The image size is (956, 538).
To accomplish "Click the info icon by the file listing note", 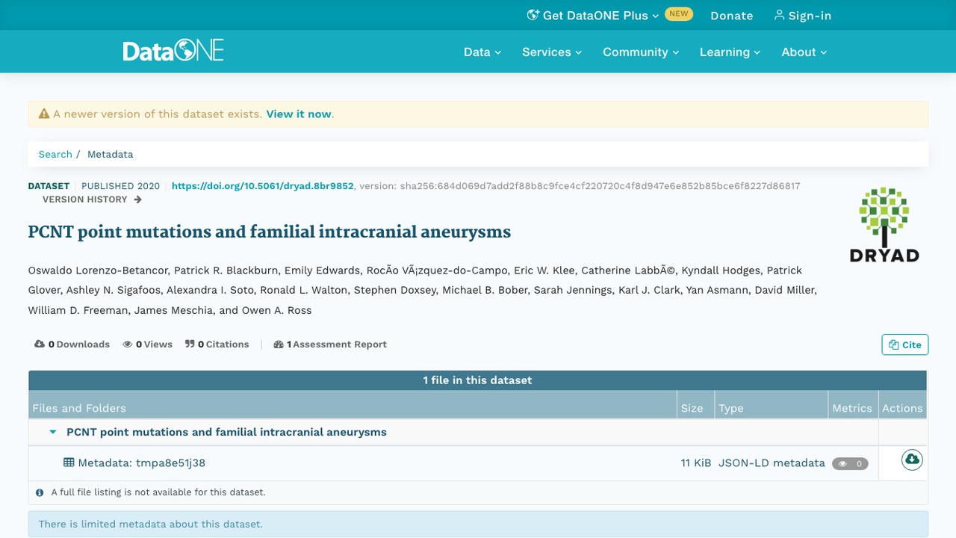I will tap(40, 492).
